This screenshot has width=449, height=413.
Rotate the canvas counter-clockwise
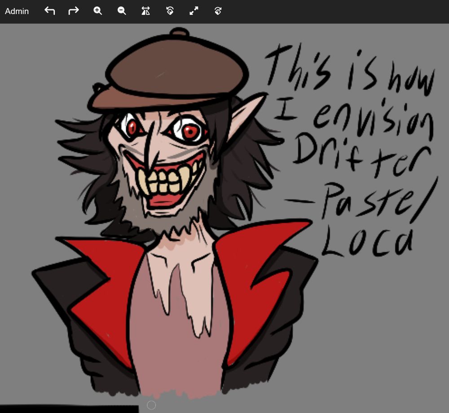pyautogui.click(x=170, y=11)
